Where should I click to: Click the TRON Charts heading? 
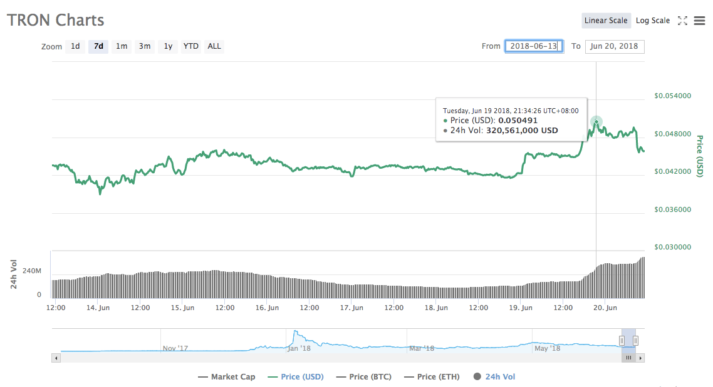(56, 21)
